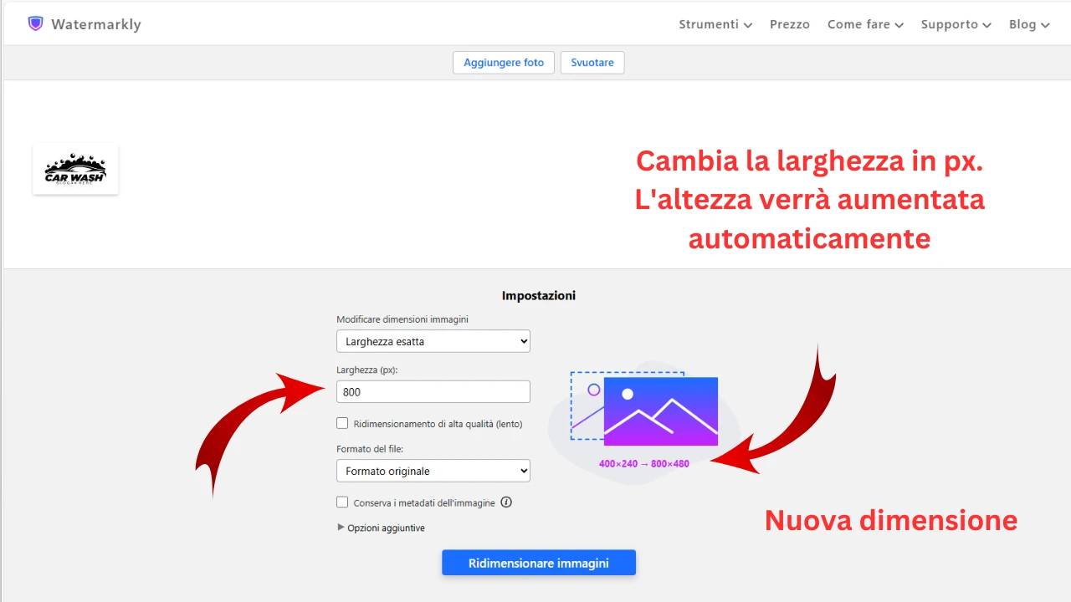The image size is (1071, 602).
Task: Click the Formato del file label
Action: [x=370, y=449]
